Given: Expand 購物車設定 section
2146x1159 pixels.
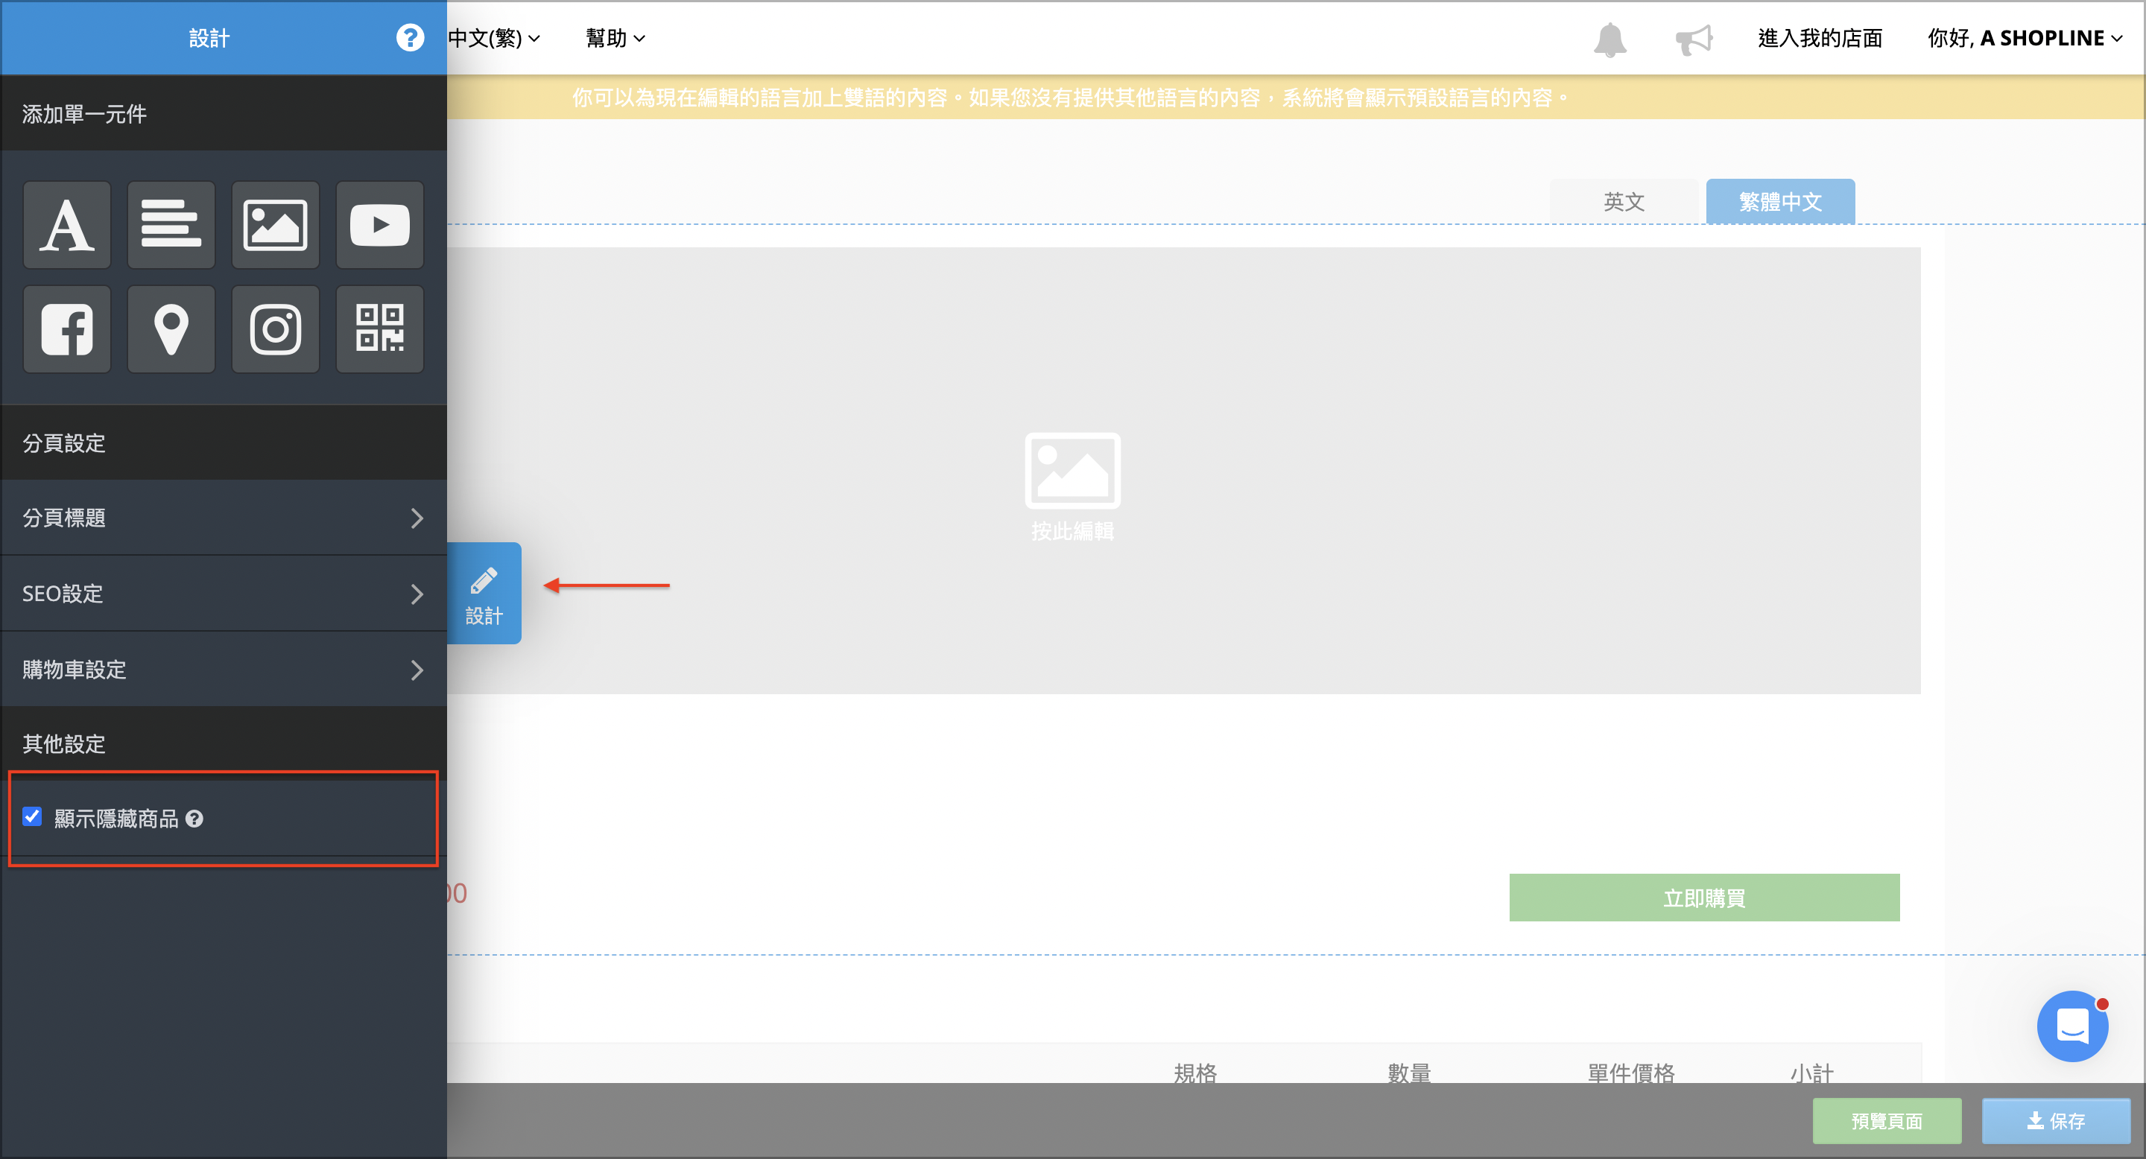Looking at the screenshot, I should tap(224, 670).
